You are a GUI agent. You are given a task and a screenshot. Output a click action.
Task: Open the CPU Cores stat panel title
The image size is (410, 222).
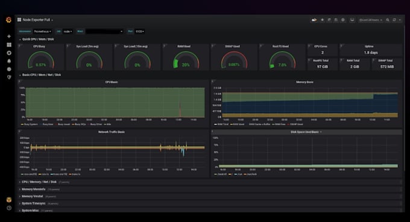[x=321, y=46]
